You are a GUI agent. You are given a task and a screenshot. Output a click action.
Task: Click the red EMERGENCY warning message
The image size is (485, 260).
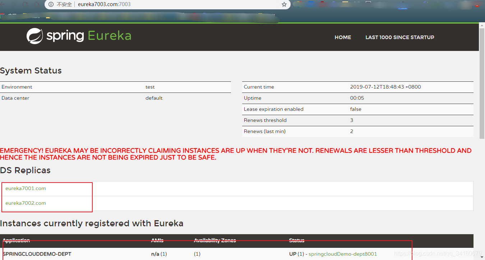236,154
